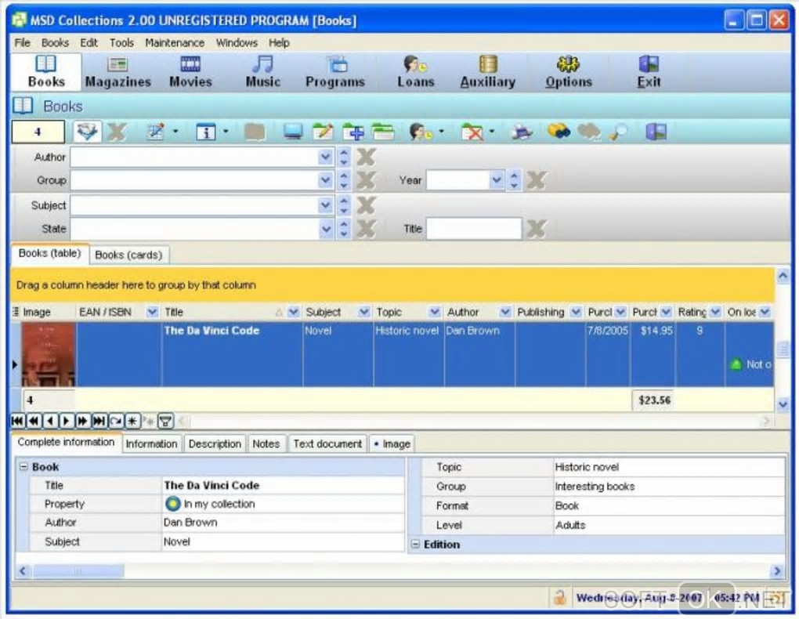Click the lock icon in status bar
The width and height of the screenshot is (799, 619).
tap(560, 597)
